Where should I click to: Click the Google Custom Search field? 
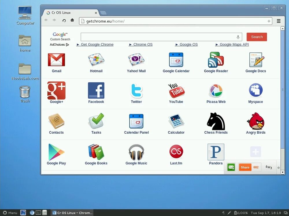click(161, 37)
